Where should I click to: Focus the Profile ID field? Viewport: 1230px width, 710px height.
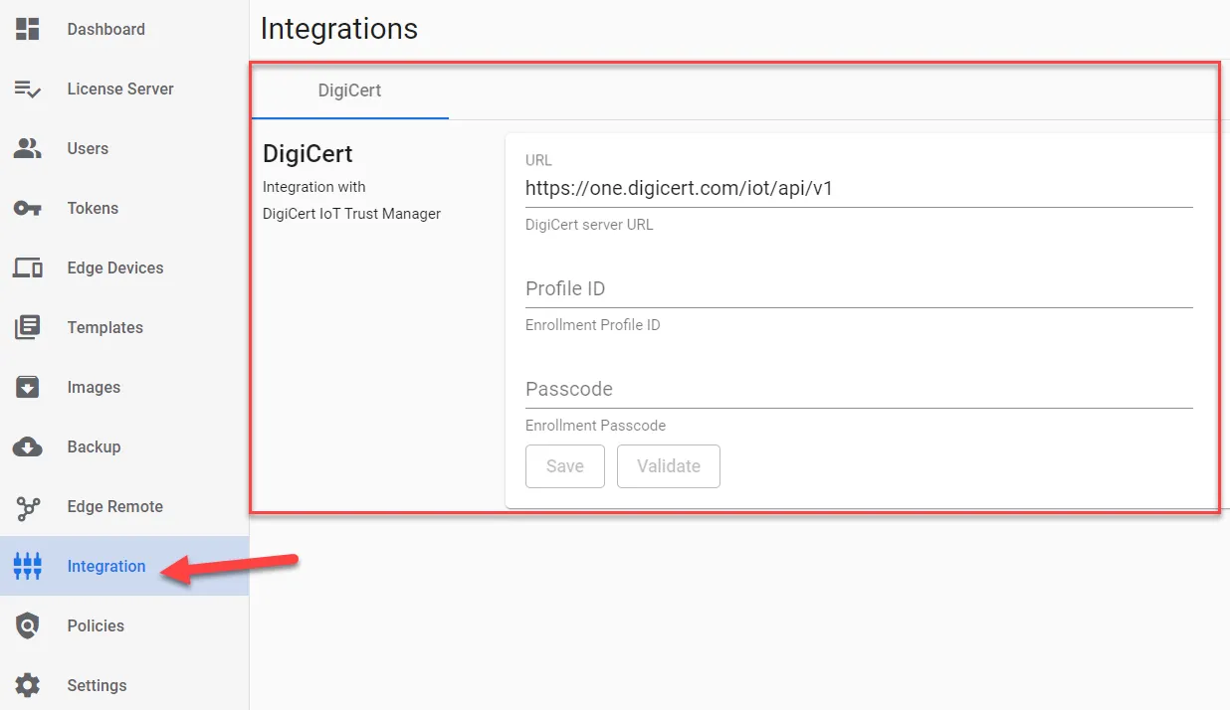coord(859,288)
